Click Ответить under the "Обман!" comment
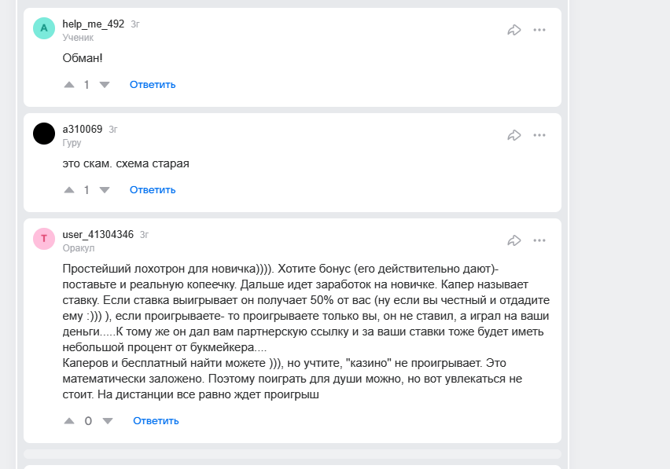 coord(153,84)
